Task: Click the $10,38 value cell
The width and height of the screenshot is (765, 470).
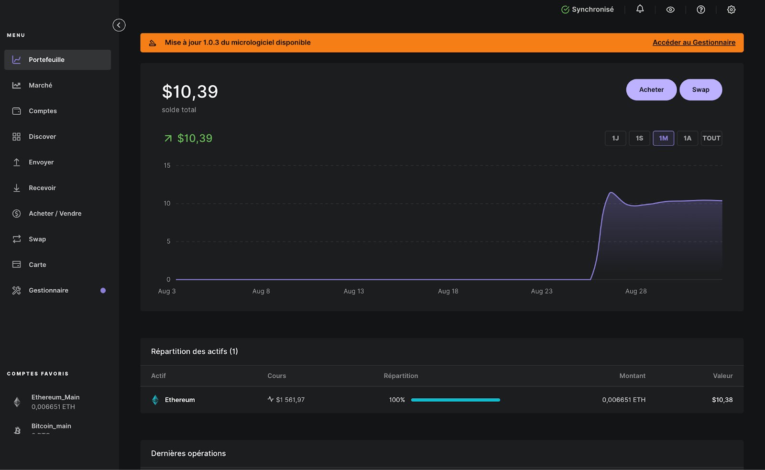Action: pos(722,400)
